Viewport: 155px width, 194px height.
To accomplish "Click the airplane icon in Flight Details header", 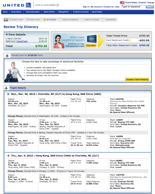I will [6, 88].
